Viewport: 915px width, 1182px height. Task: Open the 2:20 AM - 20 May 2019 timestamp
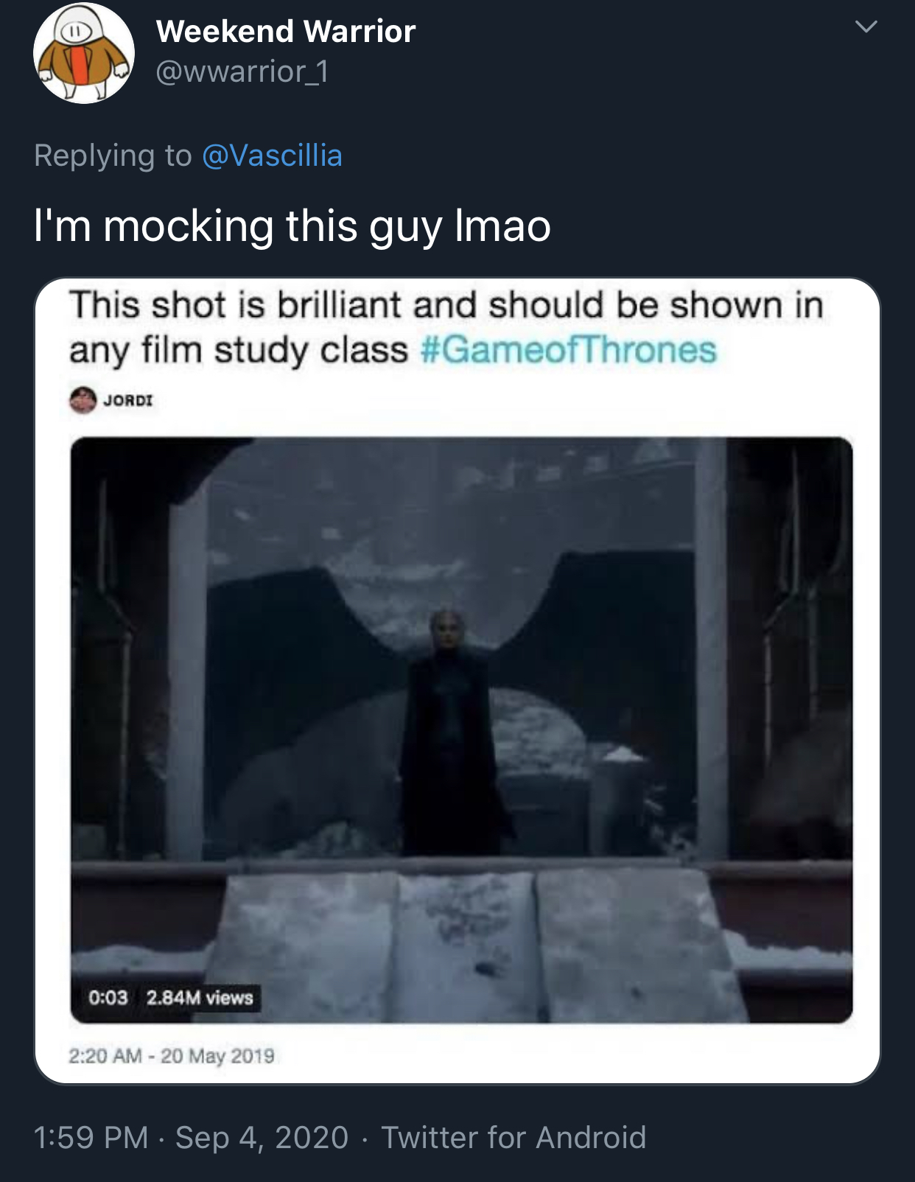pyautogui.click(x=172, y=1056)
